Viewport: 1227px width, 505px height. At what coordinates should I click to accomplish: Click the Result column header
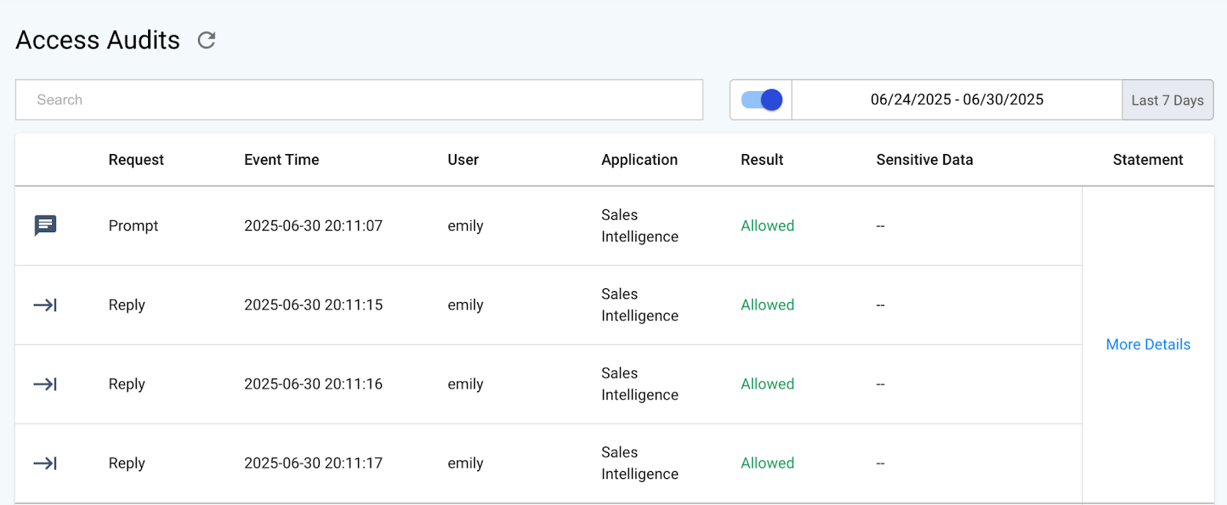tap(762, 159)
